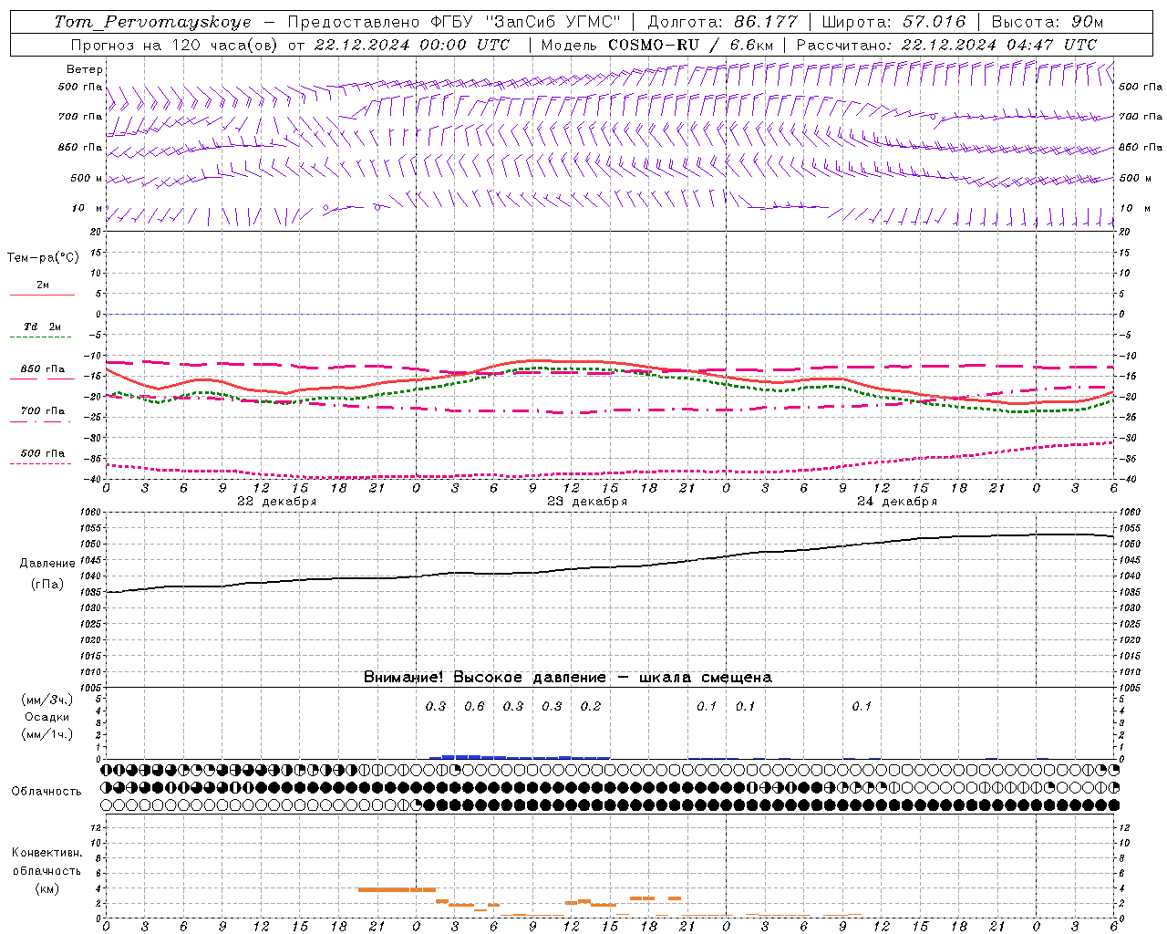Click the 0.2 precipitation value
The image size is (1167, 934).
591,707
